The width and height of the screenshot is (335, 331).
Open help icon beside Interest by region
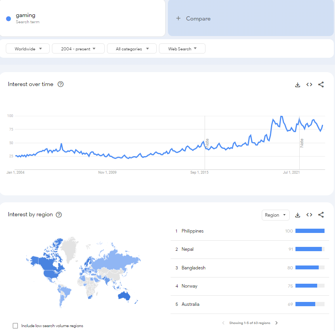coord(59,215)
